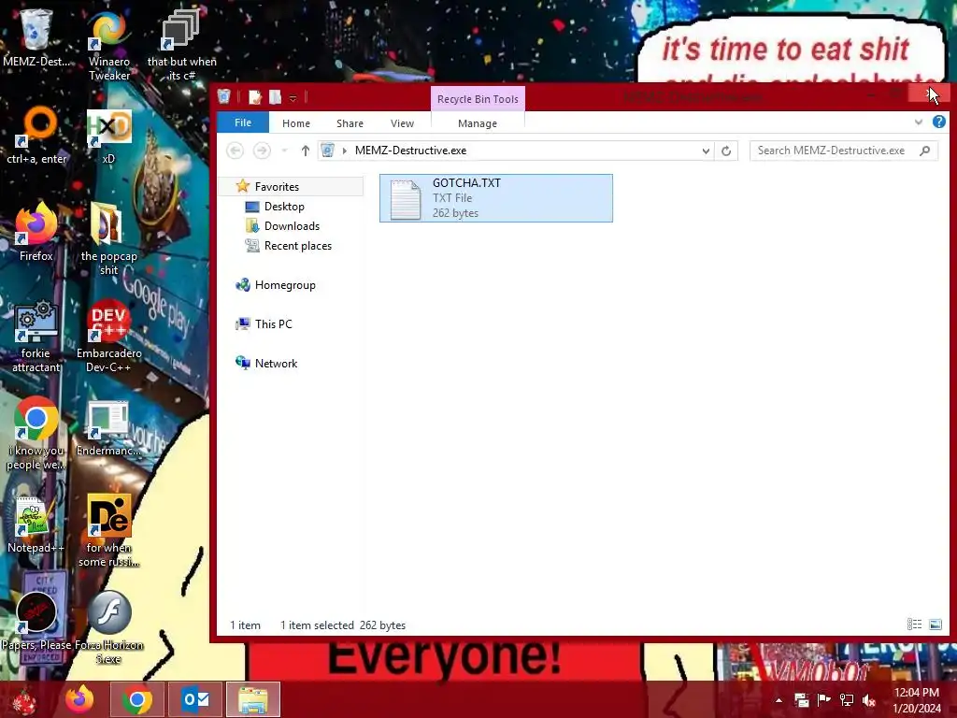The image size is (957, 718).
Task: Click the Forward navigation arrow
Action: (x=262, y=151)
